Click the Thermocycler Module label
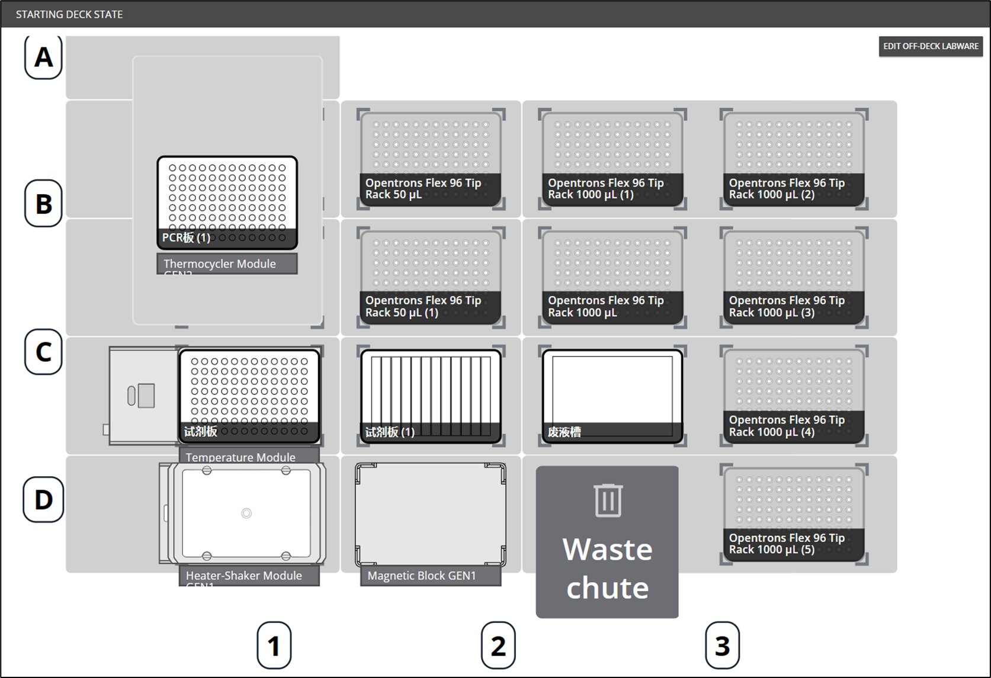 (227, 264)
